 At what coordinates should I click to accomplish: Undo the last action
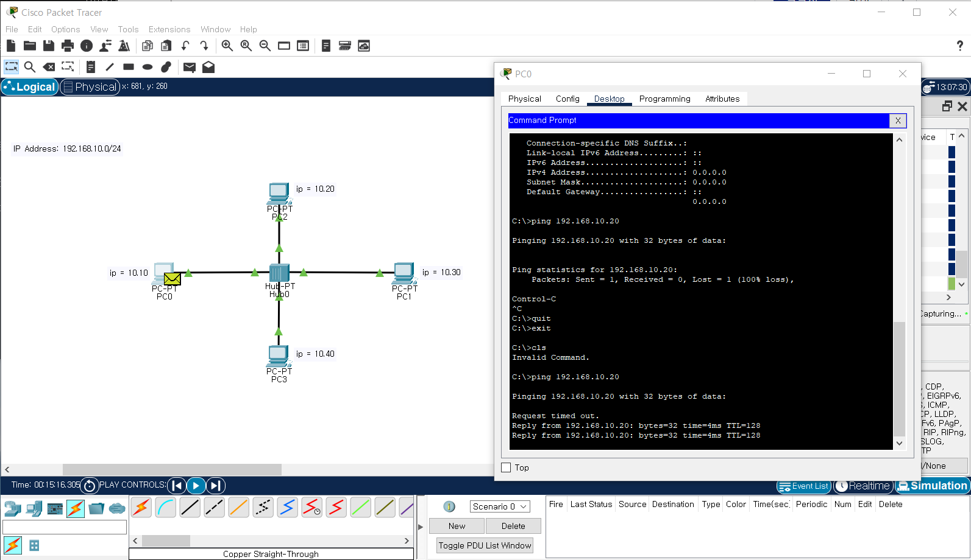point(185,46)
